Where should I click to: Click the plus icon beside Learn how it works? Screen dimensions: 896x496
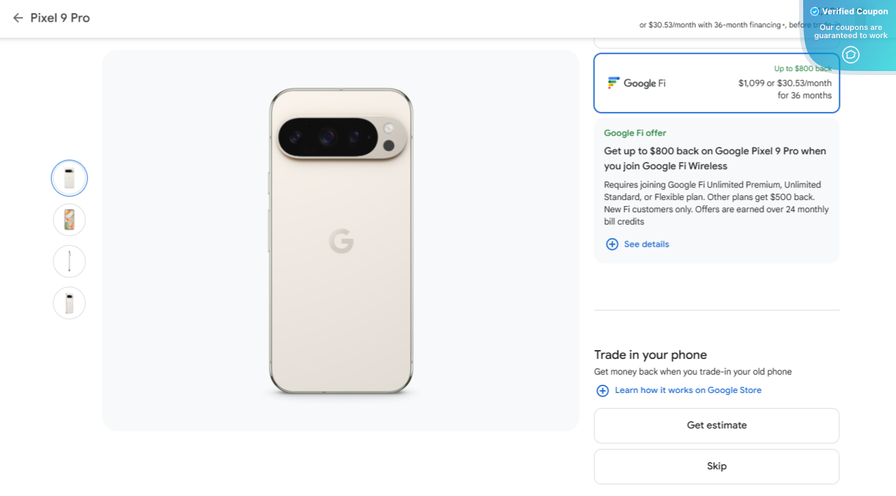(x=603, y=390)
